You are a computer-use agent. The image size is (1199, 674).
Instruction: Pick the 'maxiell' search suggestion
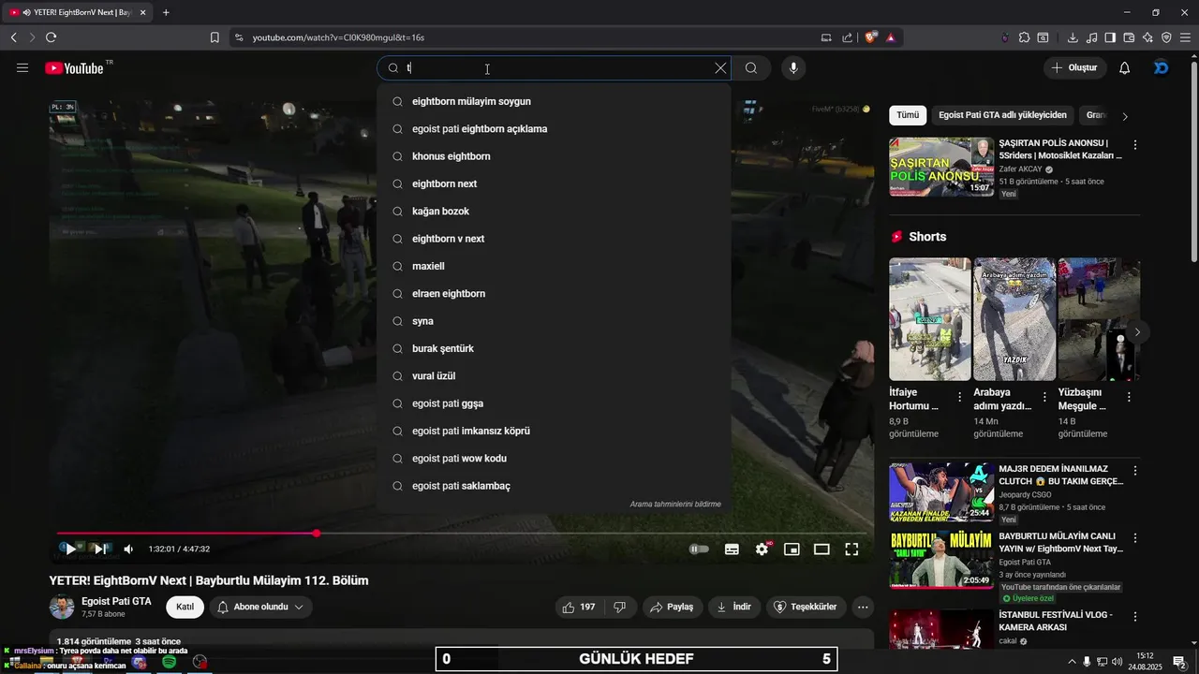pos(554,266)
